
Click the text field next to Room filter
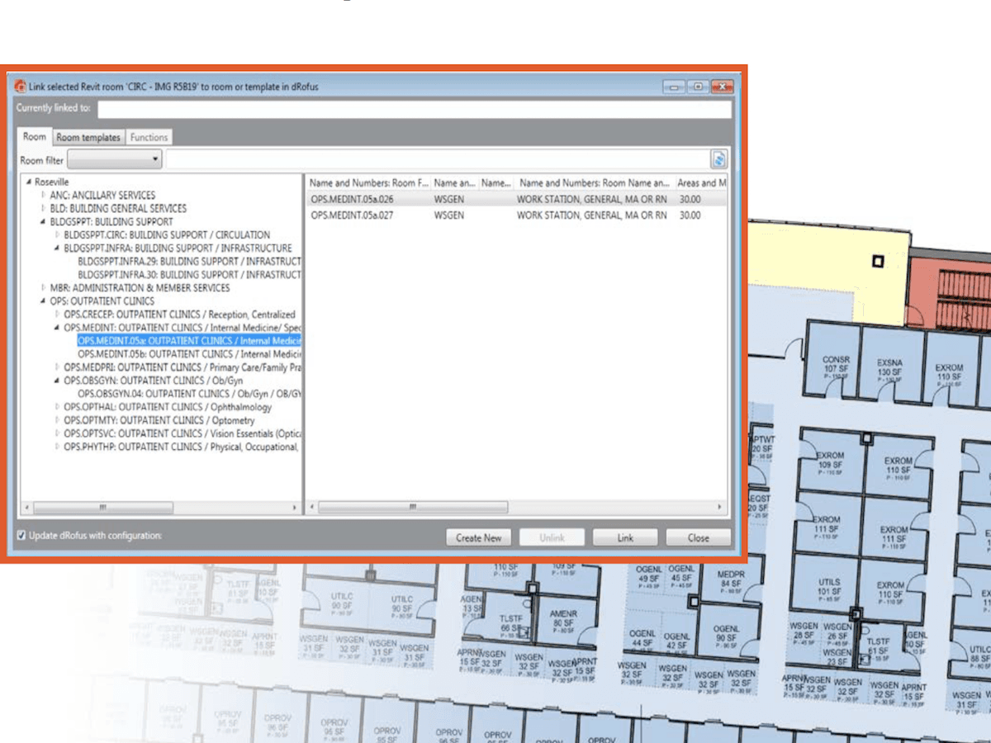tap(436, 160)
